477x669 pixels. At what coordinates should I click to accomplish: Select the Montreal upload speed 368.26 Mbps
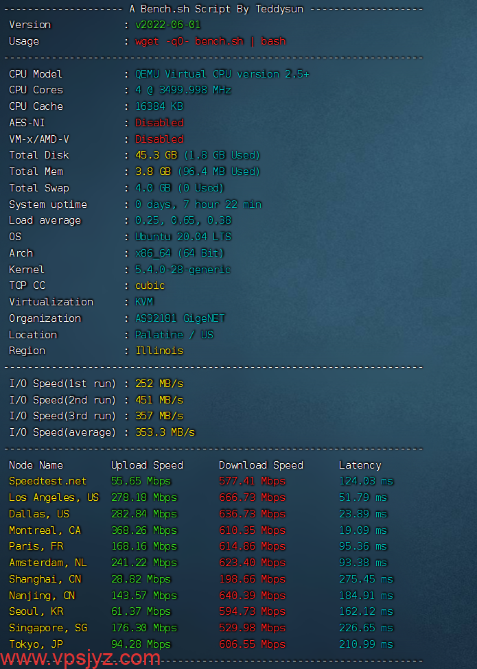click(x=144, y=530)
